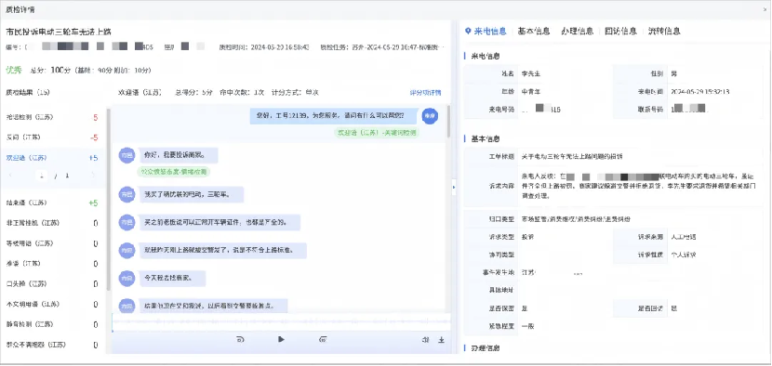Click the chat transcript vertical scrollbar
The width and height of the screenshot is (772, 366).
click(448, 122)
